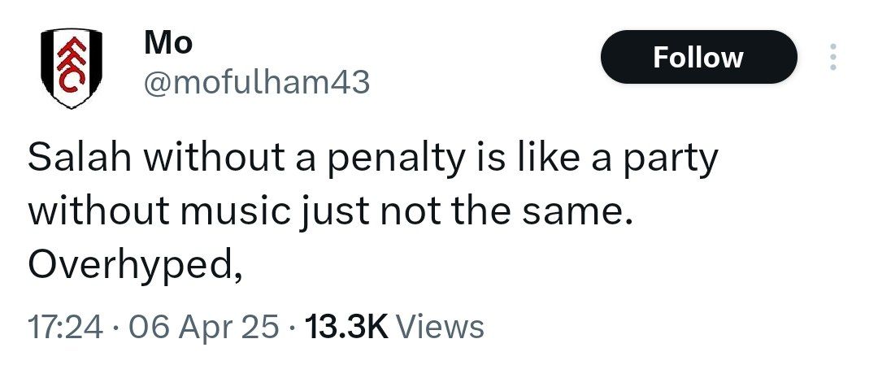
Task: Follow the Mo account
Action: [x=698, y=57]
